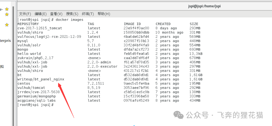This screenshot has height=126, width=272.
Task: Click the star icon beside the 'e-' text
Action: pyautogui.click(x=7, y=9)
